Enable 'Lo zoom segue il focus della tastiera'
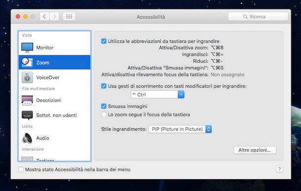Screen dimensions: 301x191 click(x=104, y=115)
